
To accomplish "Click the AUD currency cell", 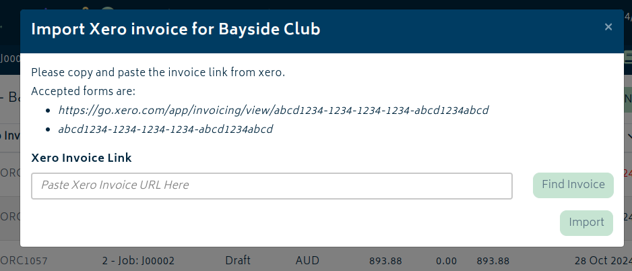I will click(307, 260).
